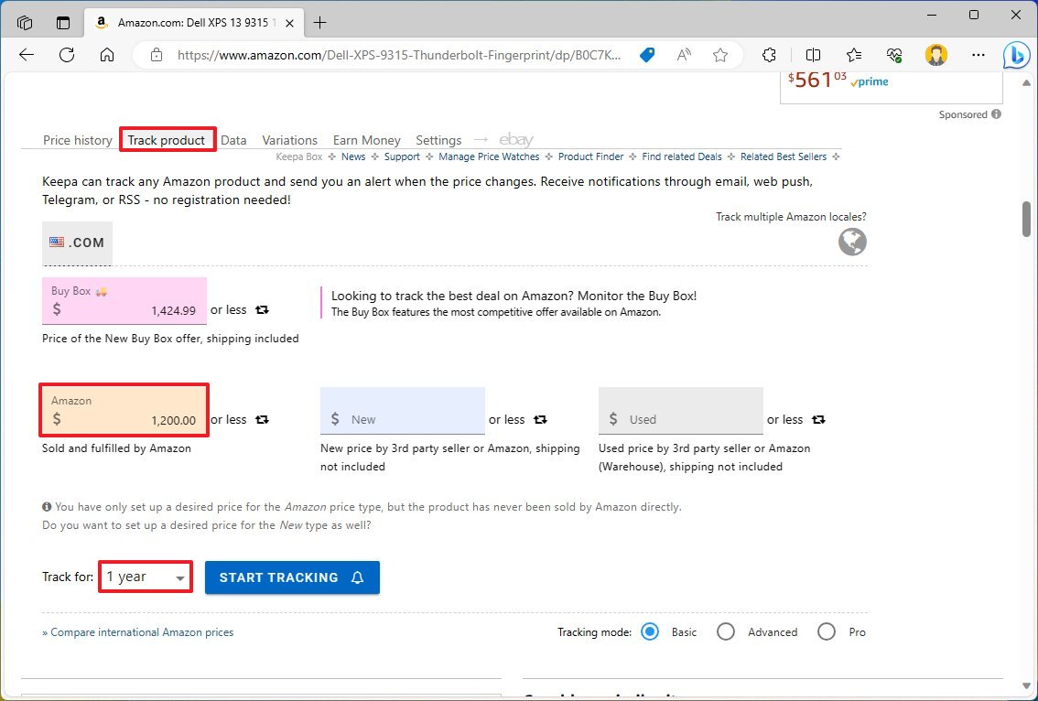
Task: Click the Sponsored info icon
Action: tap(996, 113)
